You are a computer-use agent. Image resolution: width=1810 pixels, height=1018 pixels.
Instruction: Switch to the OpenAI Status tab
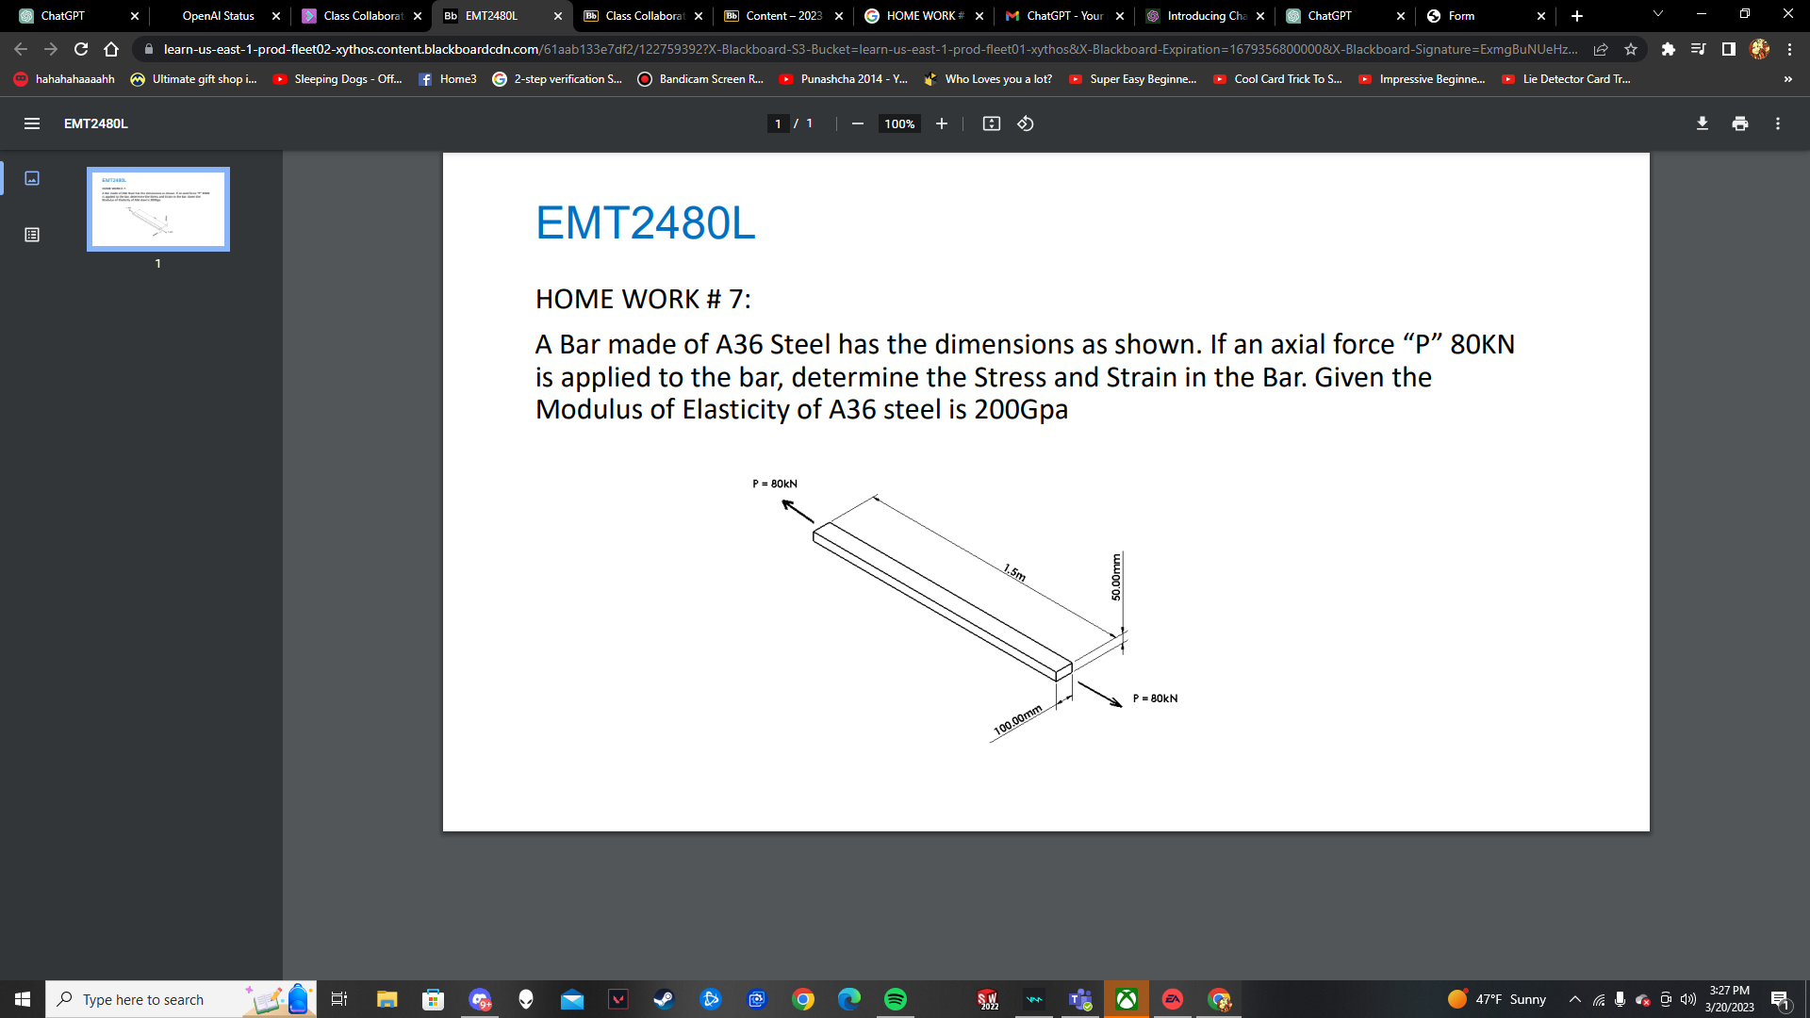217,16
